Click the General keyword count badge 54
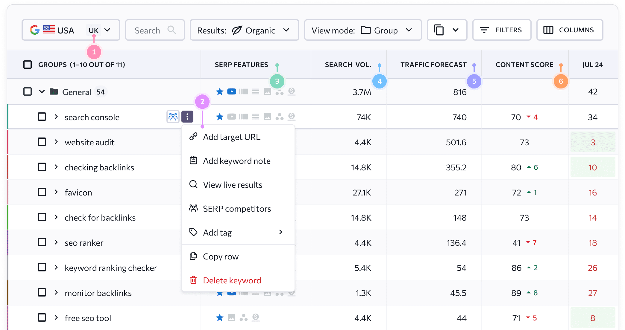The height and width of the screenshot is (330, 625). [x=101, y=92]
